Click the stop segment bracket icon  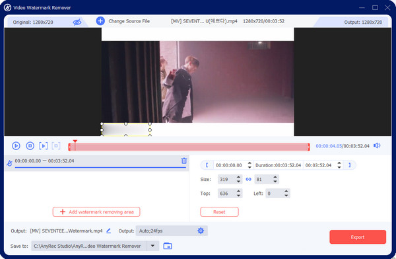click(56, 145)
